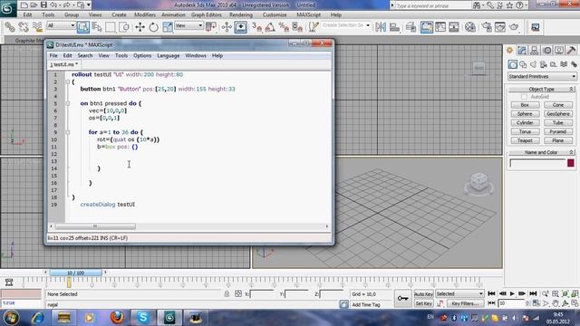The width and height of the screenshot is (580, 326).
Task: Select the Cameras category icon
Action: point(544,64)
